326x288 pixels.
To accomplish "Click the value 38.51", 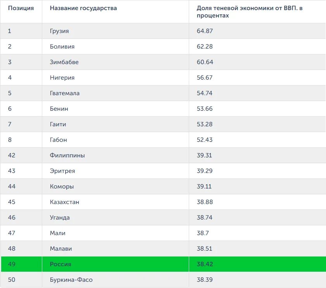I will pyautogui.click(x=204, y=249).
